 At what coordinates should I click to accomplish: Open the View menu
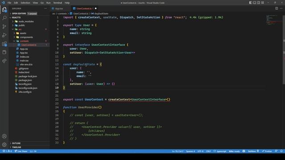[x=35, y=3]
